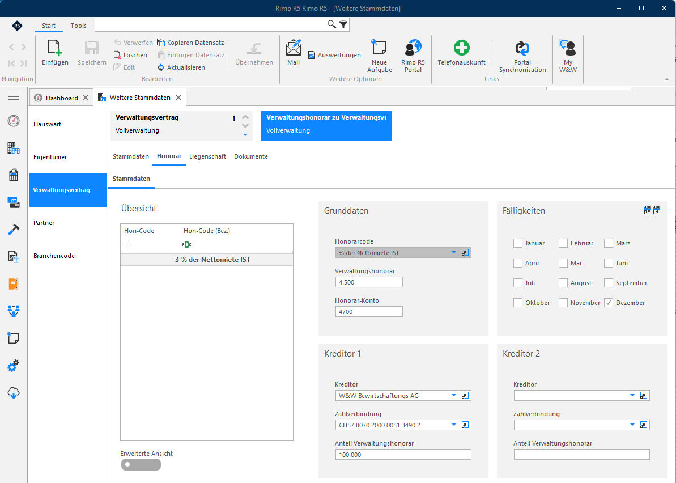Toggle the Erweiterte Ansicht switch

pos(141,464)
